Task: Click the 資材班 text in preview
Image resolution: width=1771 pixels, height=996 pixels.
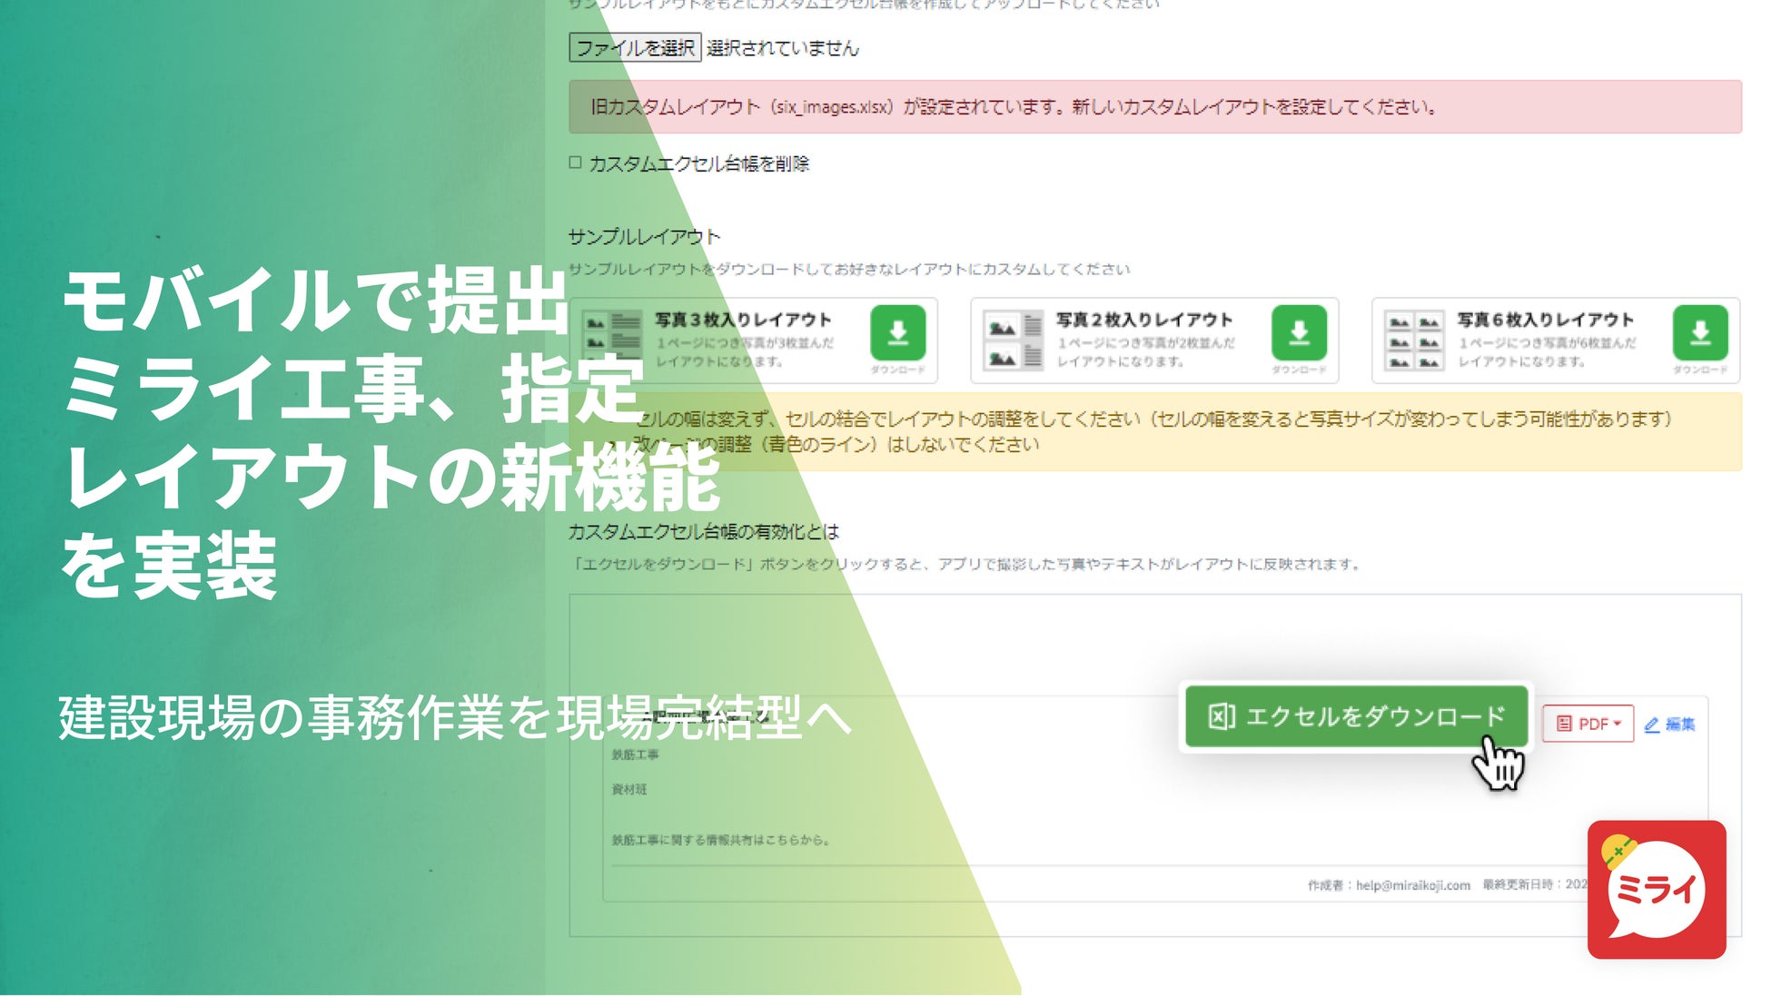Action: tap(629, 790)
